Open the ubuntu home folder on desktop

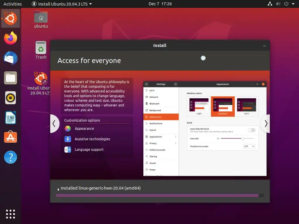[41, 20]
